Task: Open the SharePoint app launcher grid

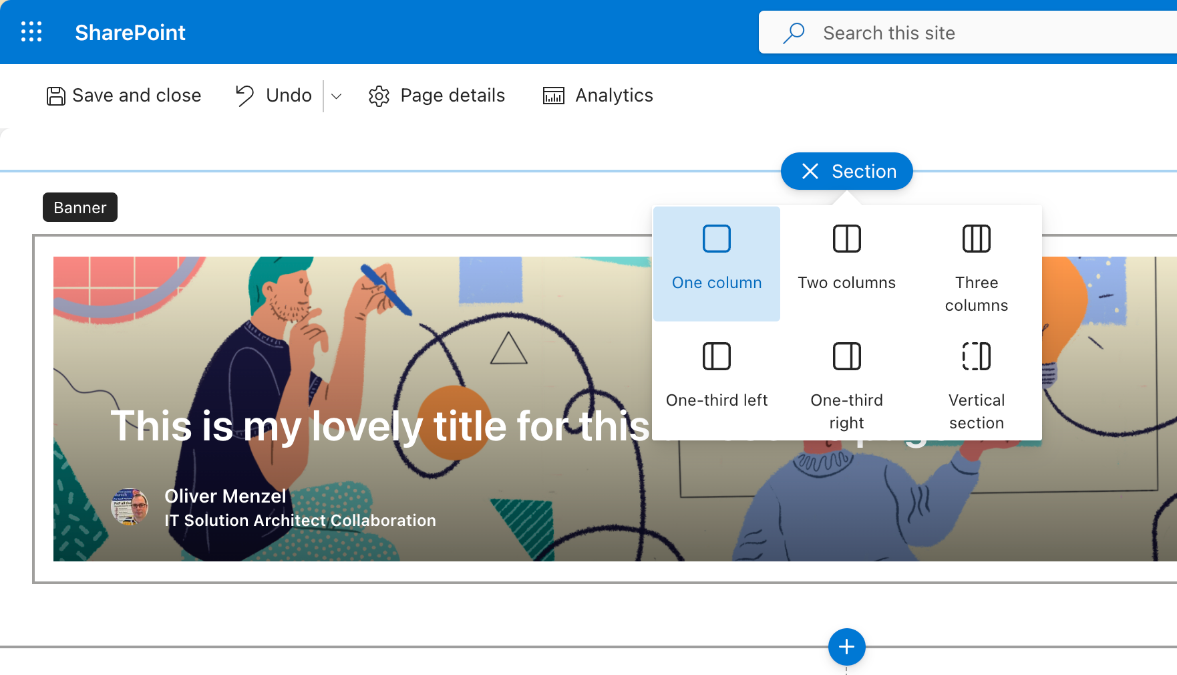Action: pyautogui.click(x=31, y=32)
